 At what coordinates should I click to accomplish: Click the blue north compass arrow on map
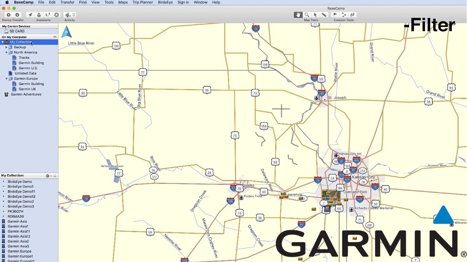[66, 32]
